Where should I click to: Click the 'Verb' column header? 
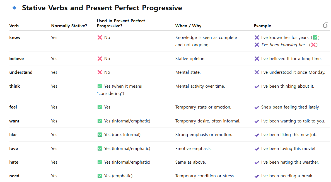14,26
